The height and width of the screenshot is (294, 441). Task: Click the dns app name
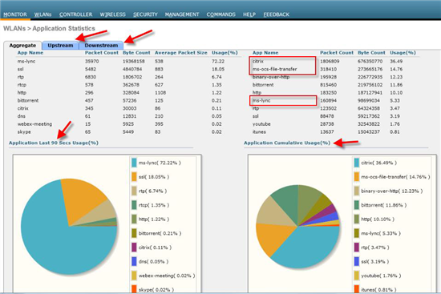point(22,116)
